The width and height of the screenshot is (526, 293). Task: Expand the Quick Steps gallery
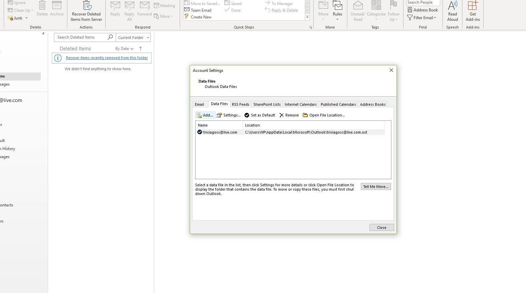click(307, 17)
